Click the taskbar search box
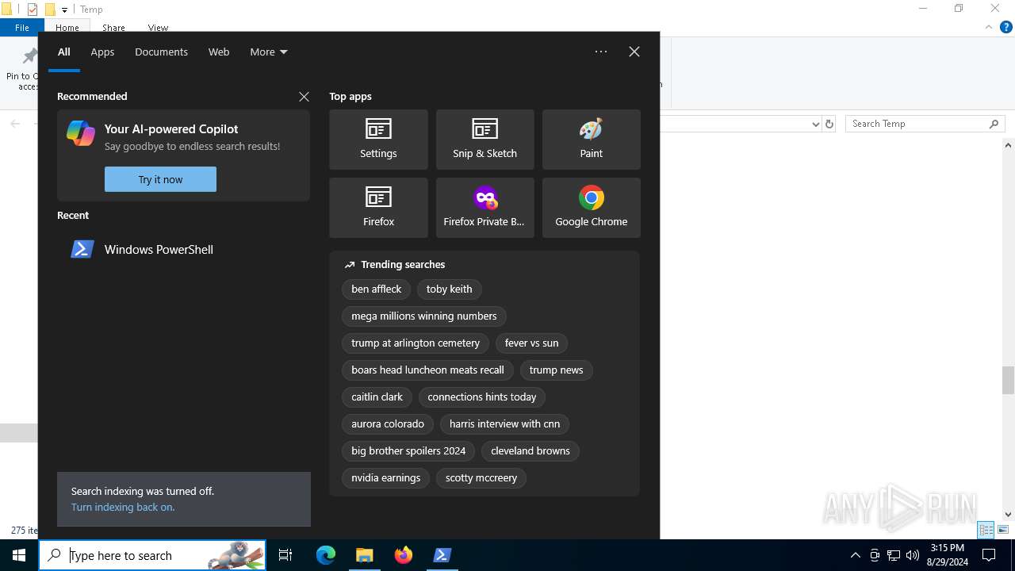The width and height of the screenshot is (1015, 571). click(x=152, y=555)
